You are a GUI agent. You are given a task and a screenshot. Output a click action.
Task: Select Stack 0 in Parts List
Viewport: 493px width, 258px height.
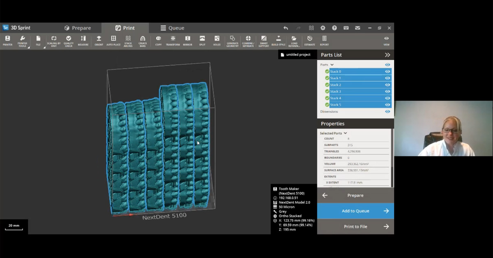point(360,71)
